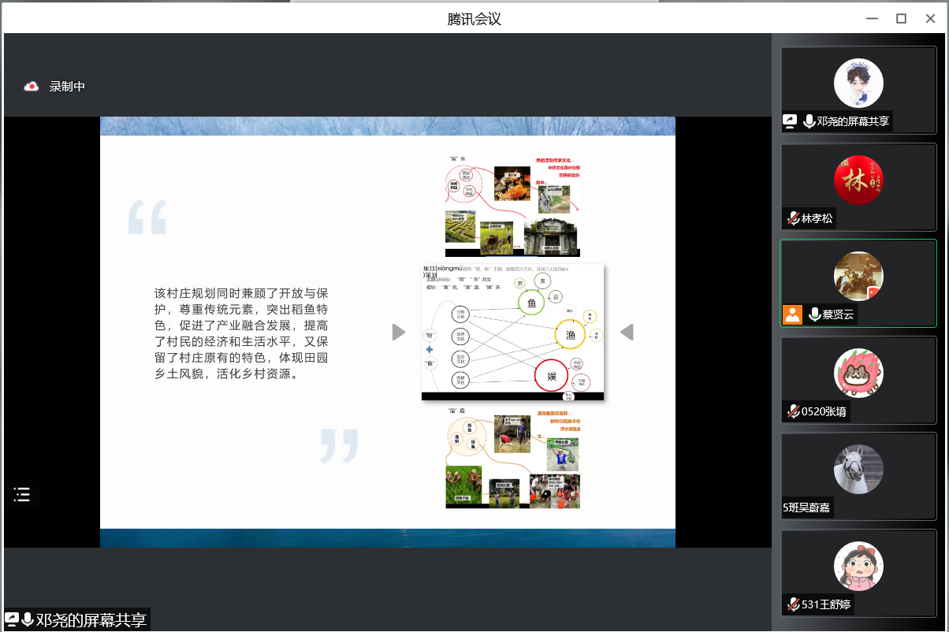Open the list menu icon at bottom left
949x632 pixels.
point(21,495)
